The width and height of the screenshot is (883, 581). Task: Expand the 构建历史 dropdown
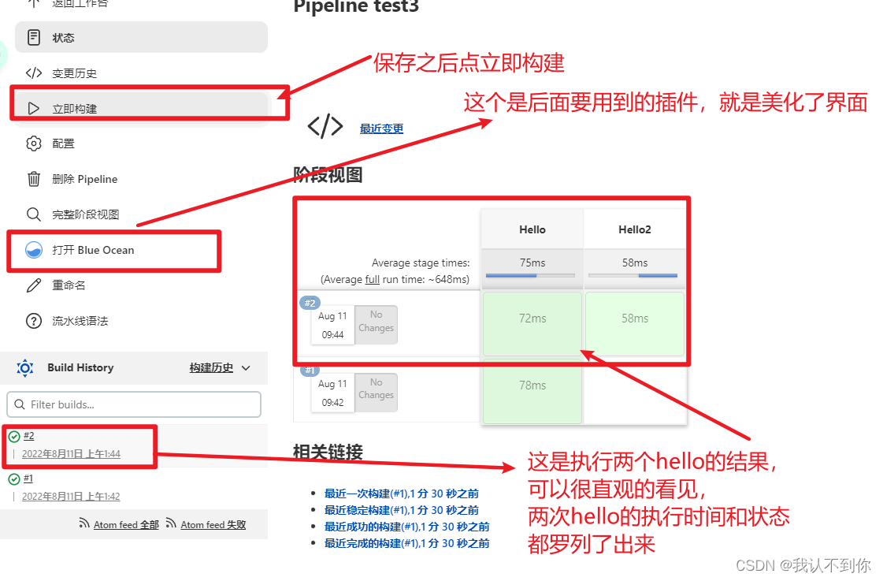coord(227,367)
